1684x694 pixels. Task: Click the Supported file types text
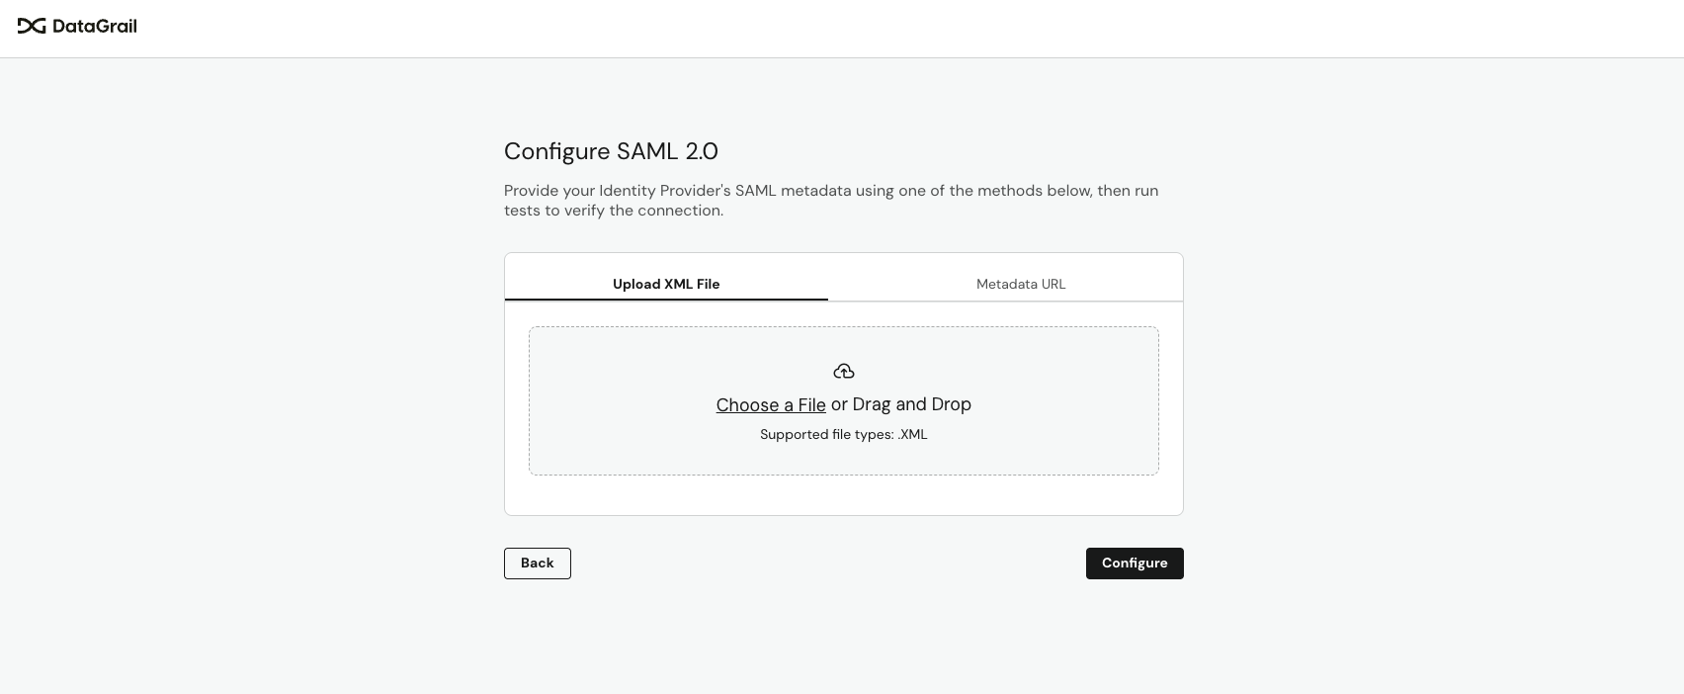click(843, 434)
